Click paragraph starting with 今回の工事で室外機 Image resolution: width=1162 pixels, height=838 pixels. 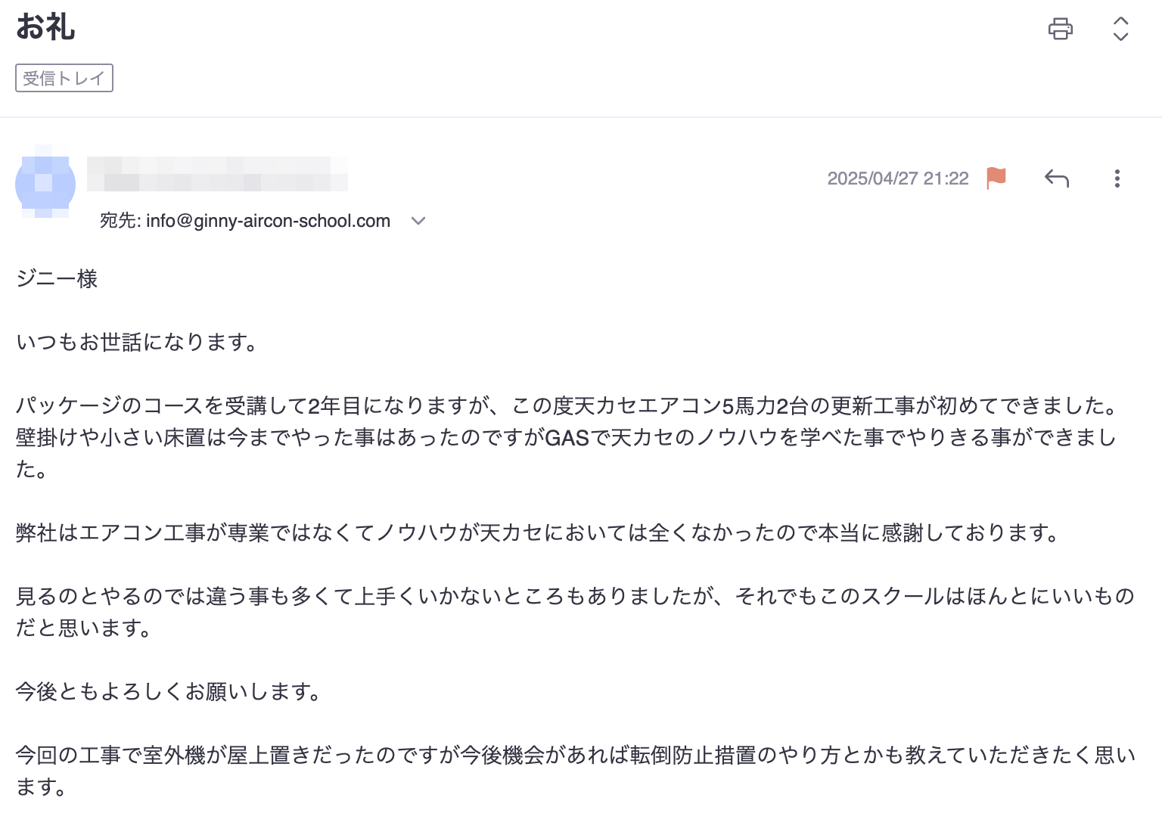[576, 771]
